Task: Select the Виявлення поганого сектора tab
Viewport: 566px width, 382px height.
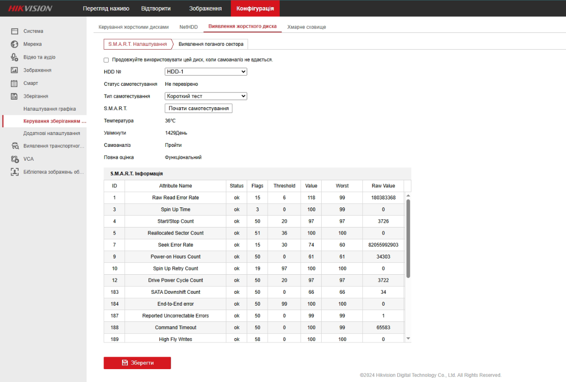Action: pyautogui.click(x=211, y=44)
